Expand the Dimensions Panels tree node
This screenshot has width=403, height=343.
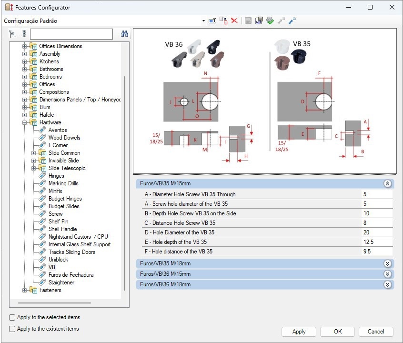pos(24,100)
